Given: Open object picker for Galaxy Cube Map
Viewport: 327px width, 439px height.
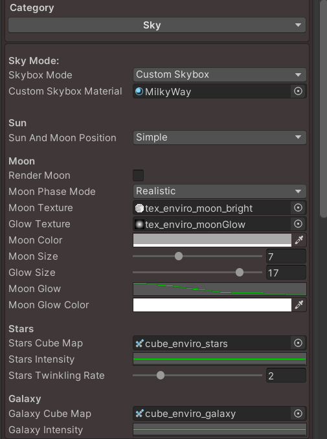Looking at the screenshot, I should 298,414.
